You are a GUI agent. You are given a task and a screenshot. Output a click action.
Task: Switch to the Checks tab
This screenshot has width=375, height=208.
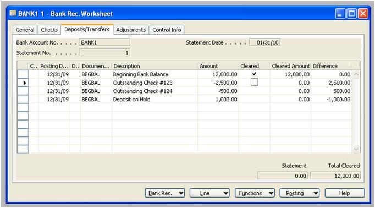(49, 30)
